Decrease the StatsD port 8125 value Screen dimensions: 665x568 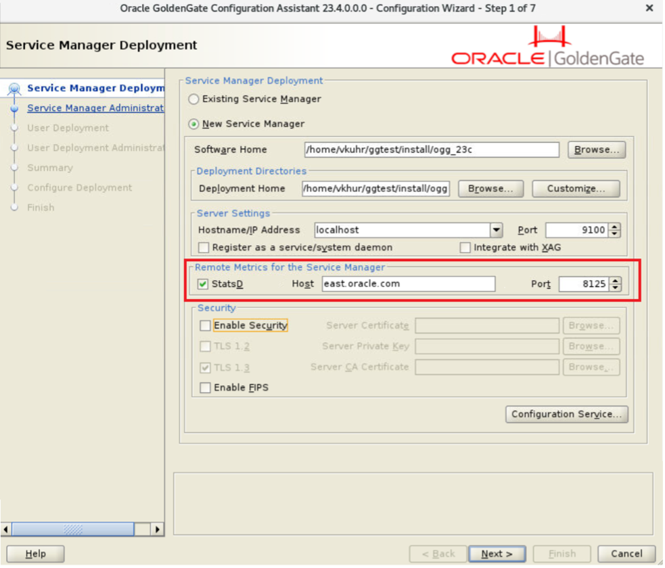pos(616,288)
